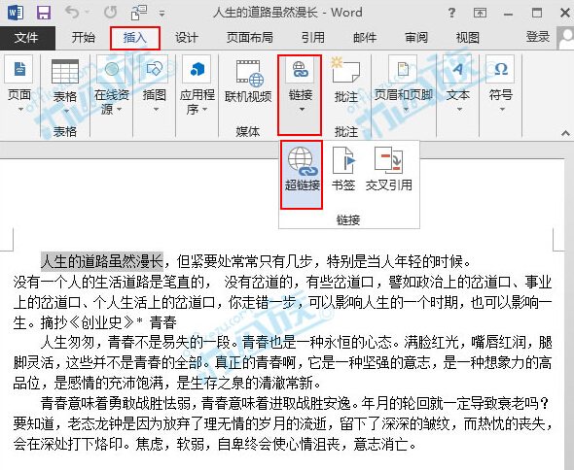Click the highlighted text 人生的道路虽然漫长

coord(102,261)
